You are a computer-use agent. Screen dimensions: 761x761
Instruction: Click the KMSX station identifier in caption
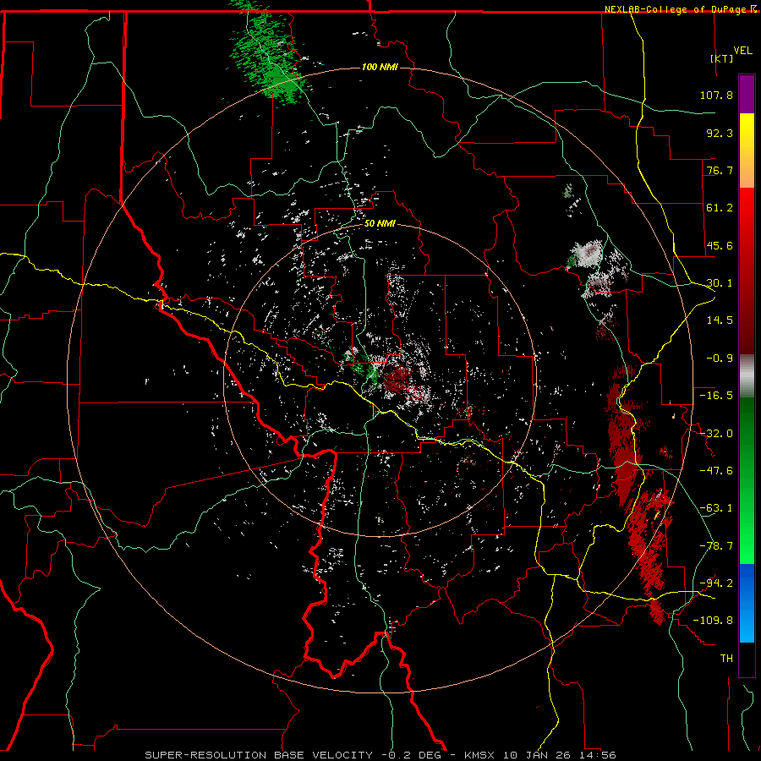click(481, 755)
